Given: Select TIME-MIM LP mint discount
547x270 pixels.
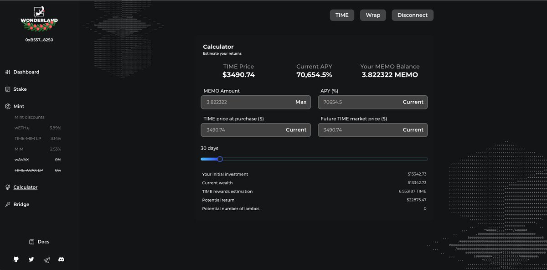Looking at the screenshot, I should click(x=38, y=138).
